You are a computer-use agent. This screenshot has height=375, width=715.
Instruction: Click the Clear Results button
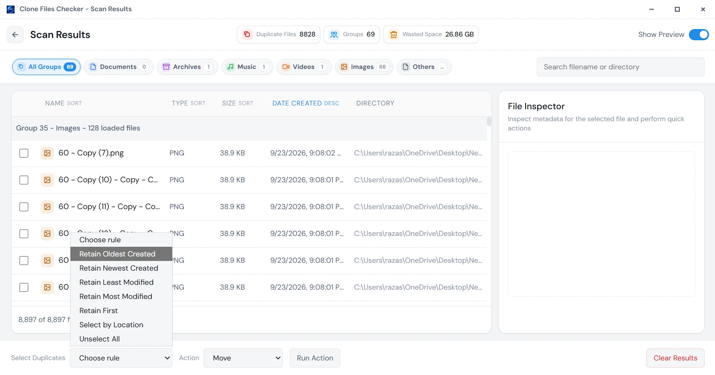pyautogui.click(x=675, y=358)
